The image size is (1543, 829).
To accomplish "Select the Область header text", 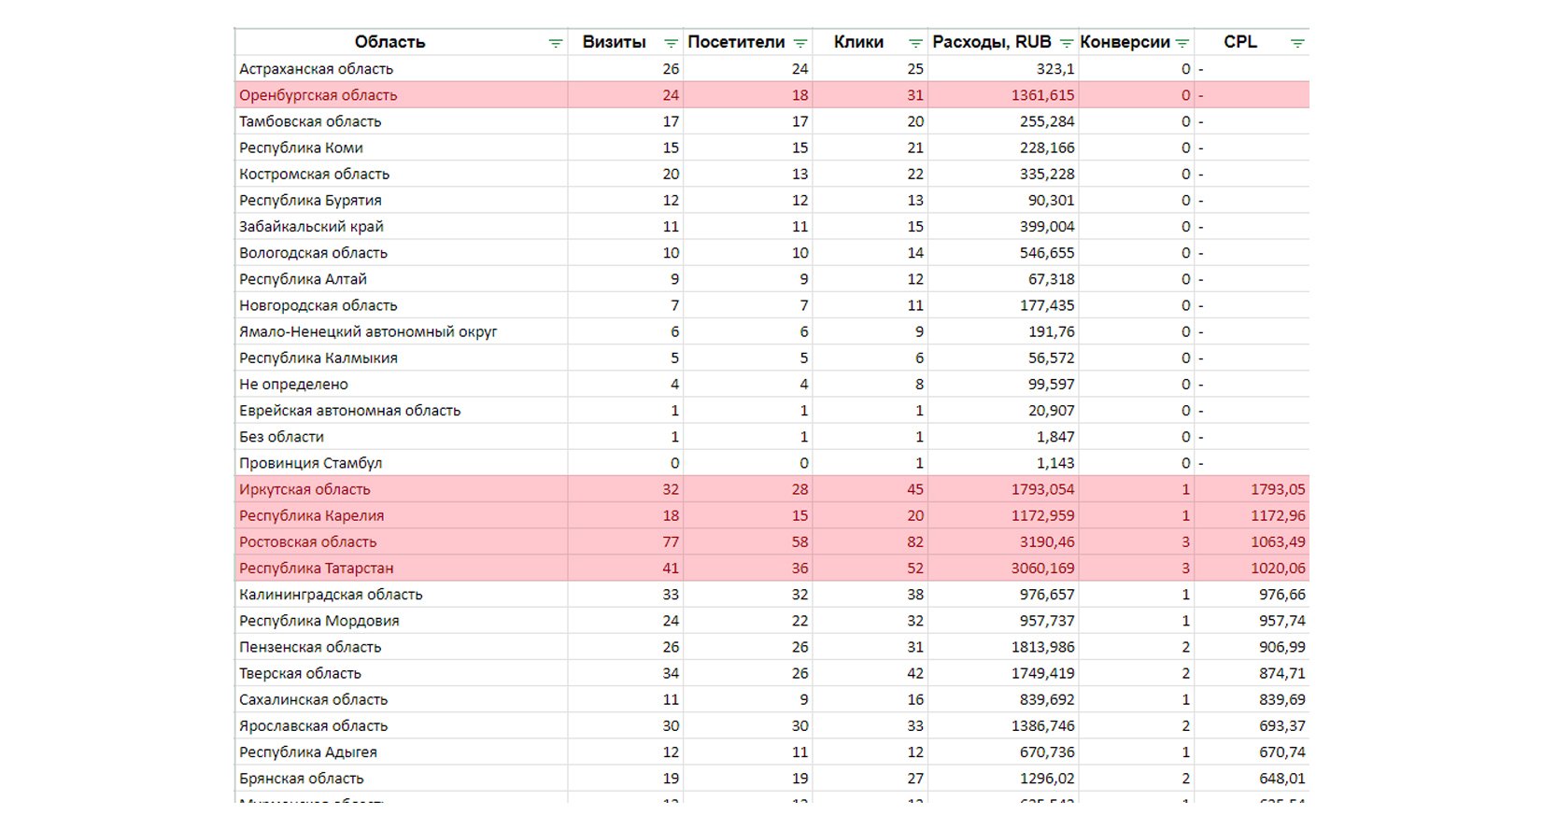I will [389, 42].
